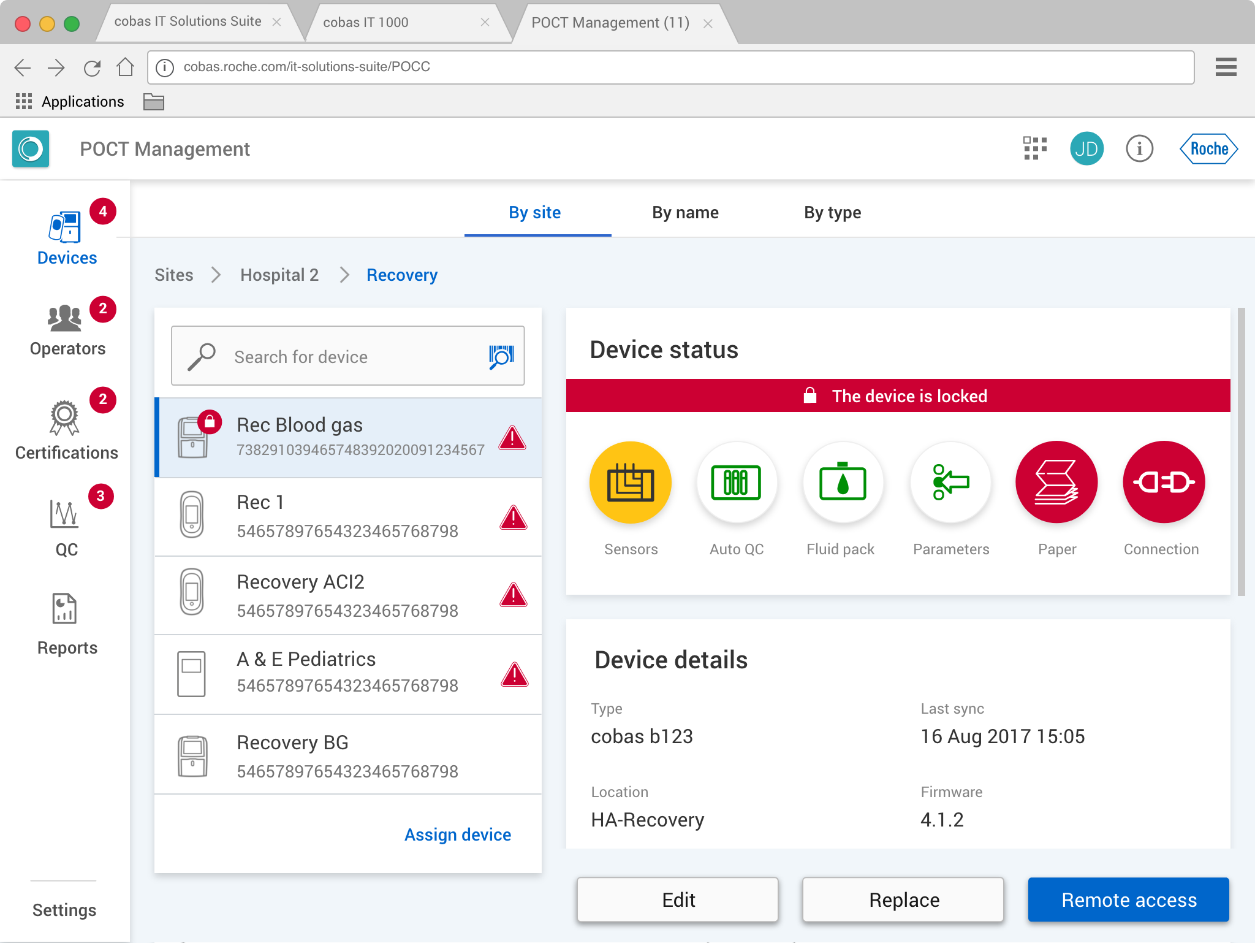This screenshot has width=1255, height=943.
Task: Select the Recovery ACI2 device
Action: (x=348, y=595)
